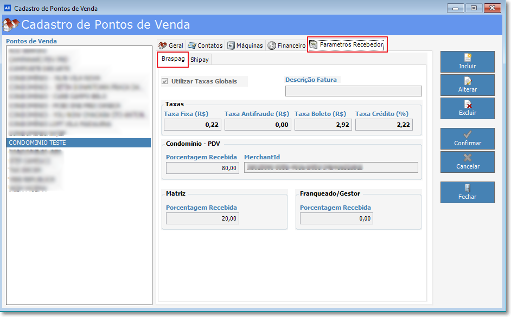This screenshot has width=511, height=317.
Task: Select CONDOMINIO TESTE in the list
Action: pyautogui.click(x=79, y=143)
